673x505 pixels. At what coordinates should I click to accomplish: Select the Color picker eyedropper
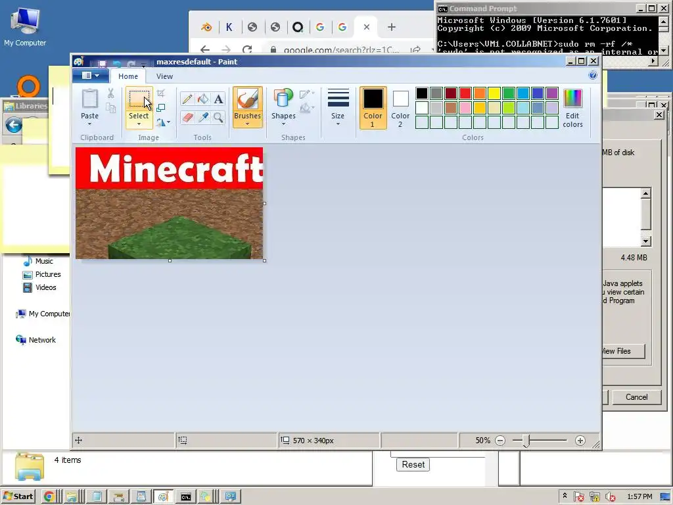click(x=203, y=117)
